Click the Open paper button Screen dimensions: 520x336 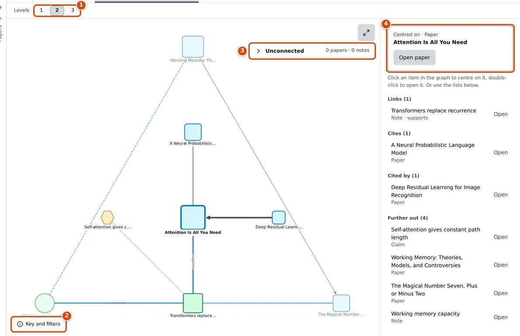(x=414, y=58)
